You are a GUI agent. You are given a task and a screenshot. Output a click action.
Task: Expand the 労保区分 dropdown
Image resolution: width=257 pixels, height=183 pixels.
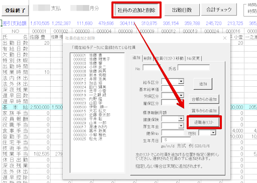181,95
